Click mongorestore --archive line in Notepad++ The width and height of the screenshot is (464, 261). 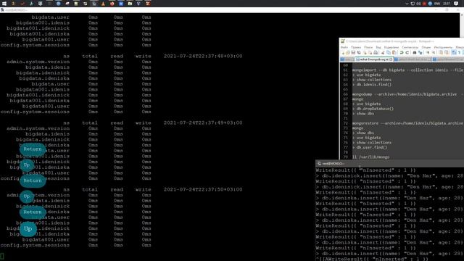click(407, 123)
